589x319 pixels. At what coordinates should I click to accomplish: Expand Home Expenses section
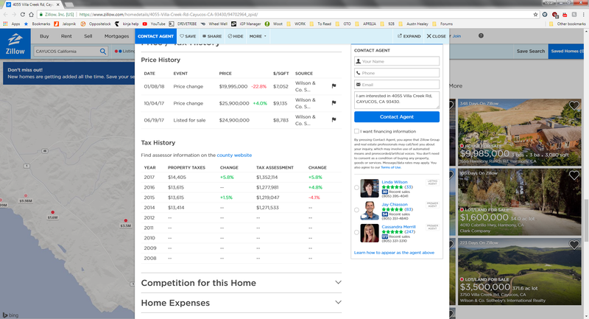241,303
